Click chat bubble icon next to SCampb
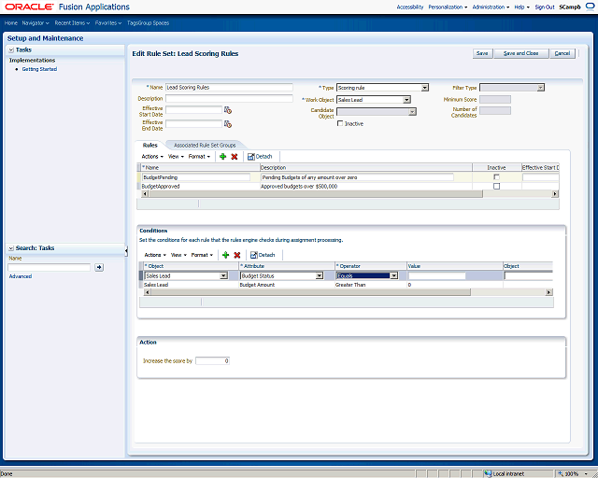This screenshot has height=478, width=598. 590,7
